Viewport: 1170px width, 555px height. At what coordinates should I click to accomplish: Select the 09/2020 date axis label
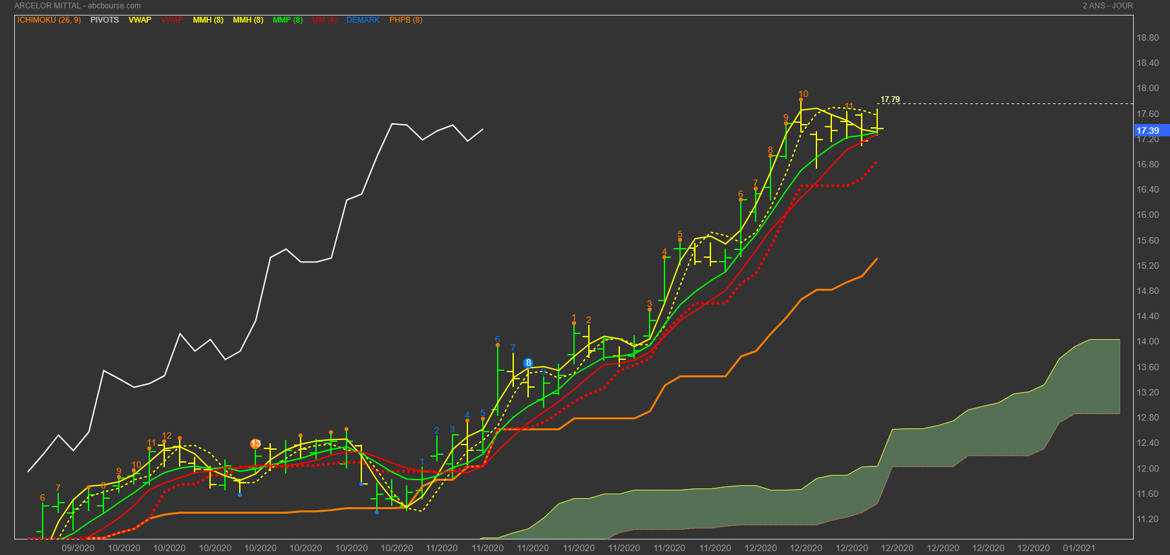pyautogui.click(x=78, y=548)
